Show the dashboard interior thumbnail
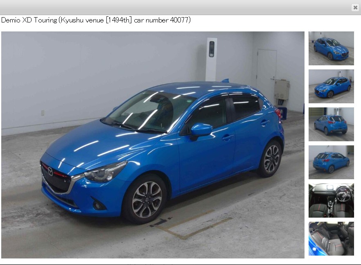Image resolution: width=361 pixels, height=265 pixels. point(331,200)
